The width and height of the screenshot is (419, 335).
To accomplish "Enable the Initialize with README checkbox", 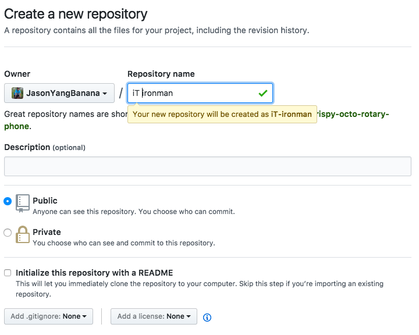I will pos(8,273).
